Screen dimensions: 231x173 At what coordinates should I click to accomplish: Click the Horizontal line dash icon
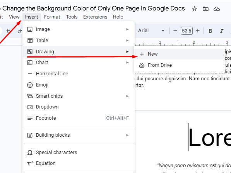30,74
